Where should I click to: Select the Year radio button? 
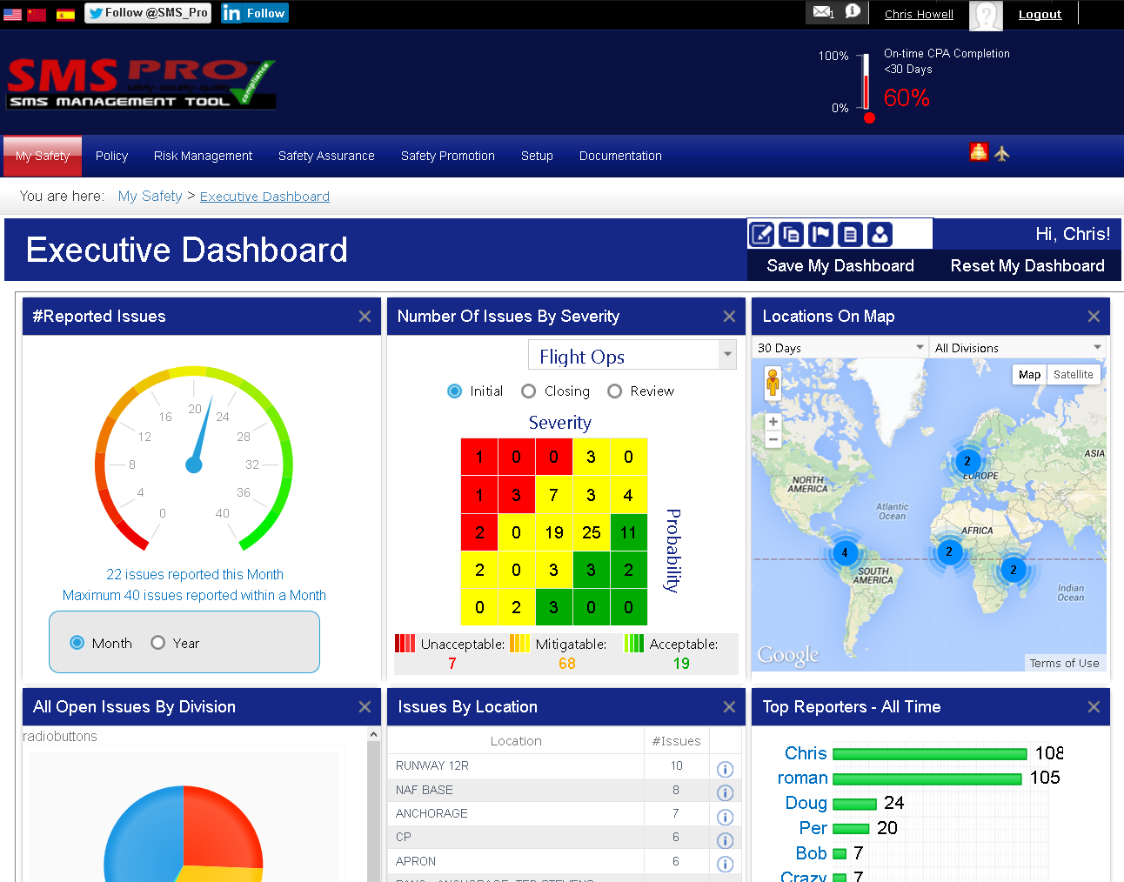point(158,643)
